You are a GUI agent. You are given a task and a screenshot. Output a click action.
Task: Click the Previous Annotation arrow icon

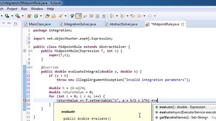point(122,16)
